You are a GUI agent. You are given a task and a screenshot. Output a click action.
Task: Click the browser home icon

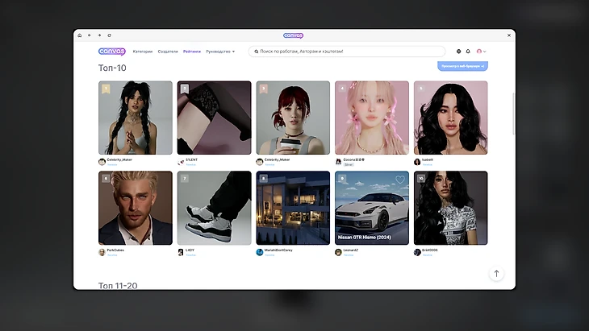click(80, 35)
